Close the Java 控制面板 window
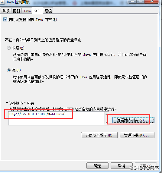Screen dimensions: 162x173 [152, 2]
